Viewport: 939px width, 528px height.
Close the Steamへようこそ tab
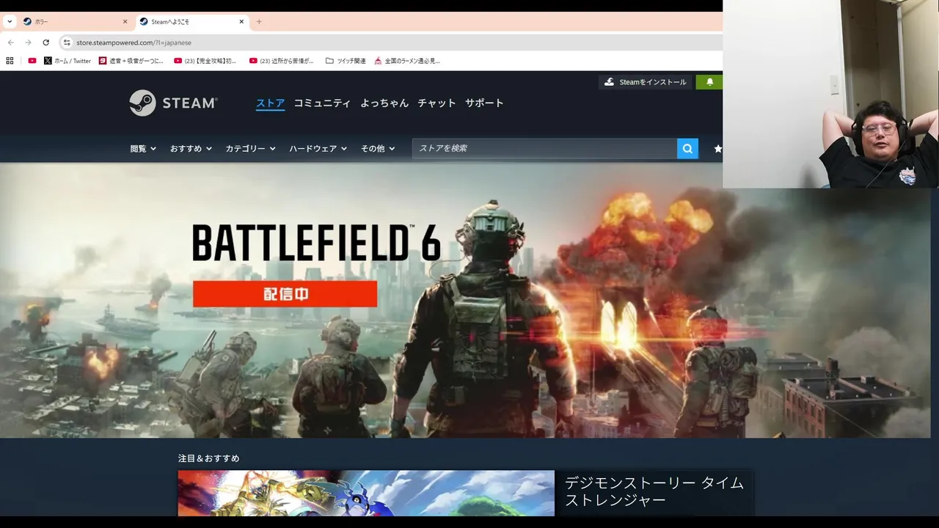click(x=241, y=21)
